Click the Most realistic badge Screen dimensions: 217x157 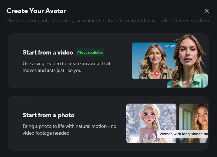(90, 52)
